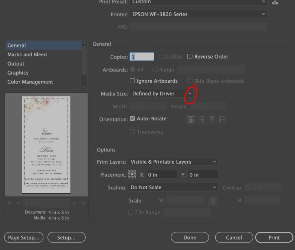Viewport: 295px width, 250px height.
Task: Enable the Collate checkbox
Action: click(x=161, y=57)
